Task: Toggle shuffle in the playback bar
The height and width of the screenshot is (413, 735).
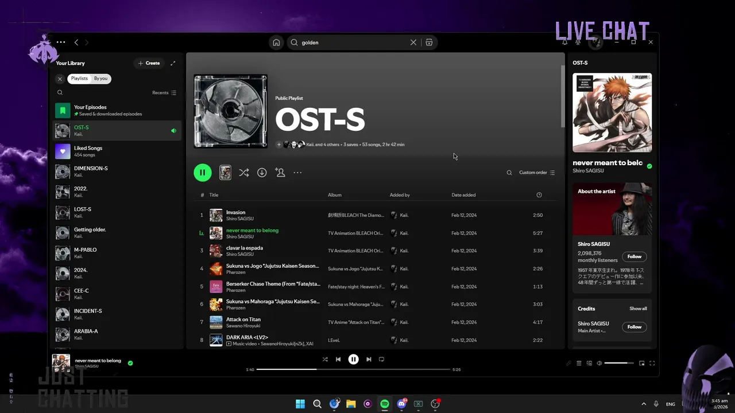Action: (325, 360)
